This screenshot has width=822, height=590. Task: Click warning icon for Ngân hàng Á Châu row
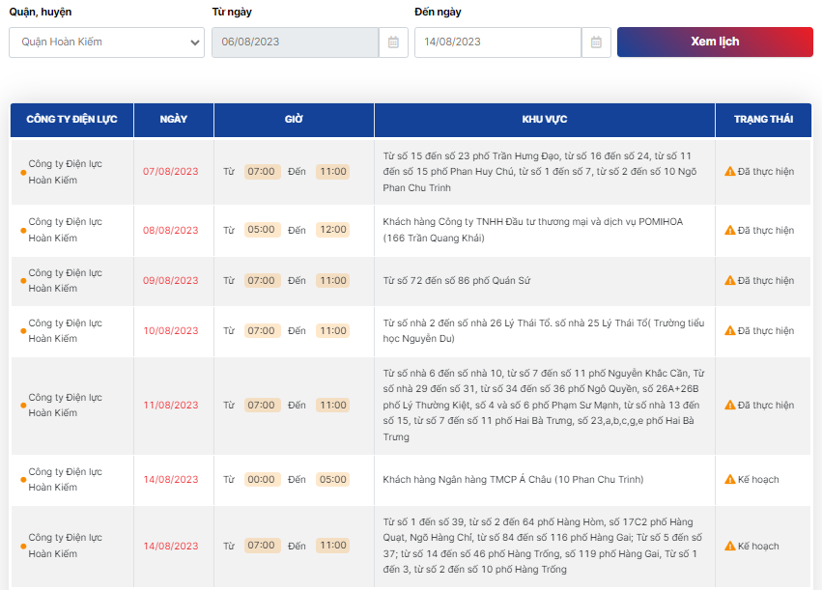tap(729, 480)
